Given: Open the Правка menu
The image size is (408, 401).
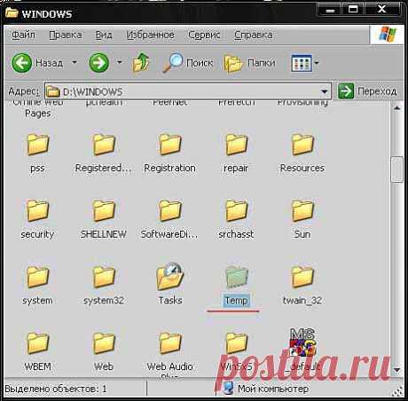Looking at the screenshot, I should pos(66,35).
